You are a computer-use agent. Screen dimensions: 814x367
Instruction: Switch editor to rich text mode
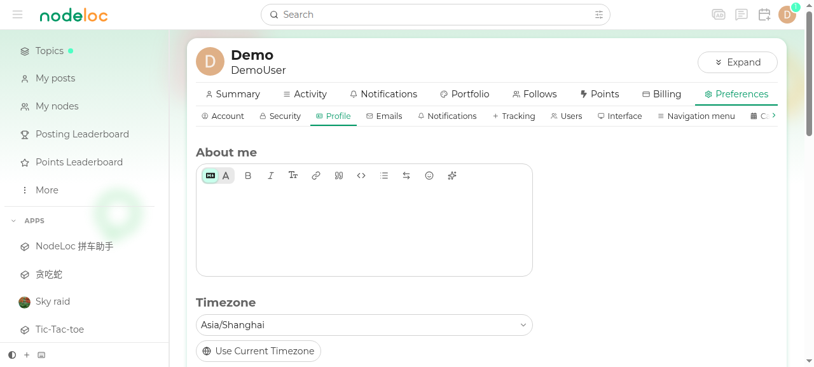click(x=226, y=176)
